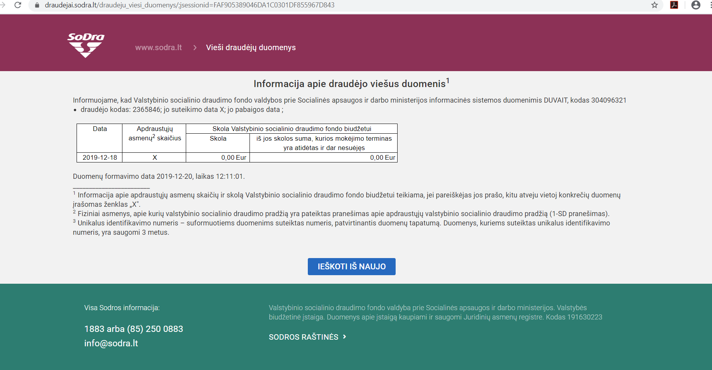Open the Chrome profile avatar icon

(696, 5)
